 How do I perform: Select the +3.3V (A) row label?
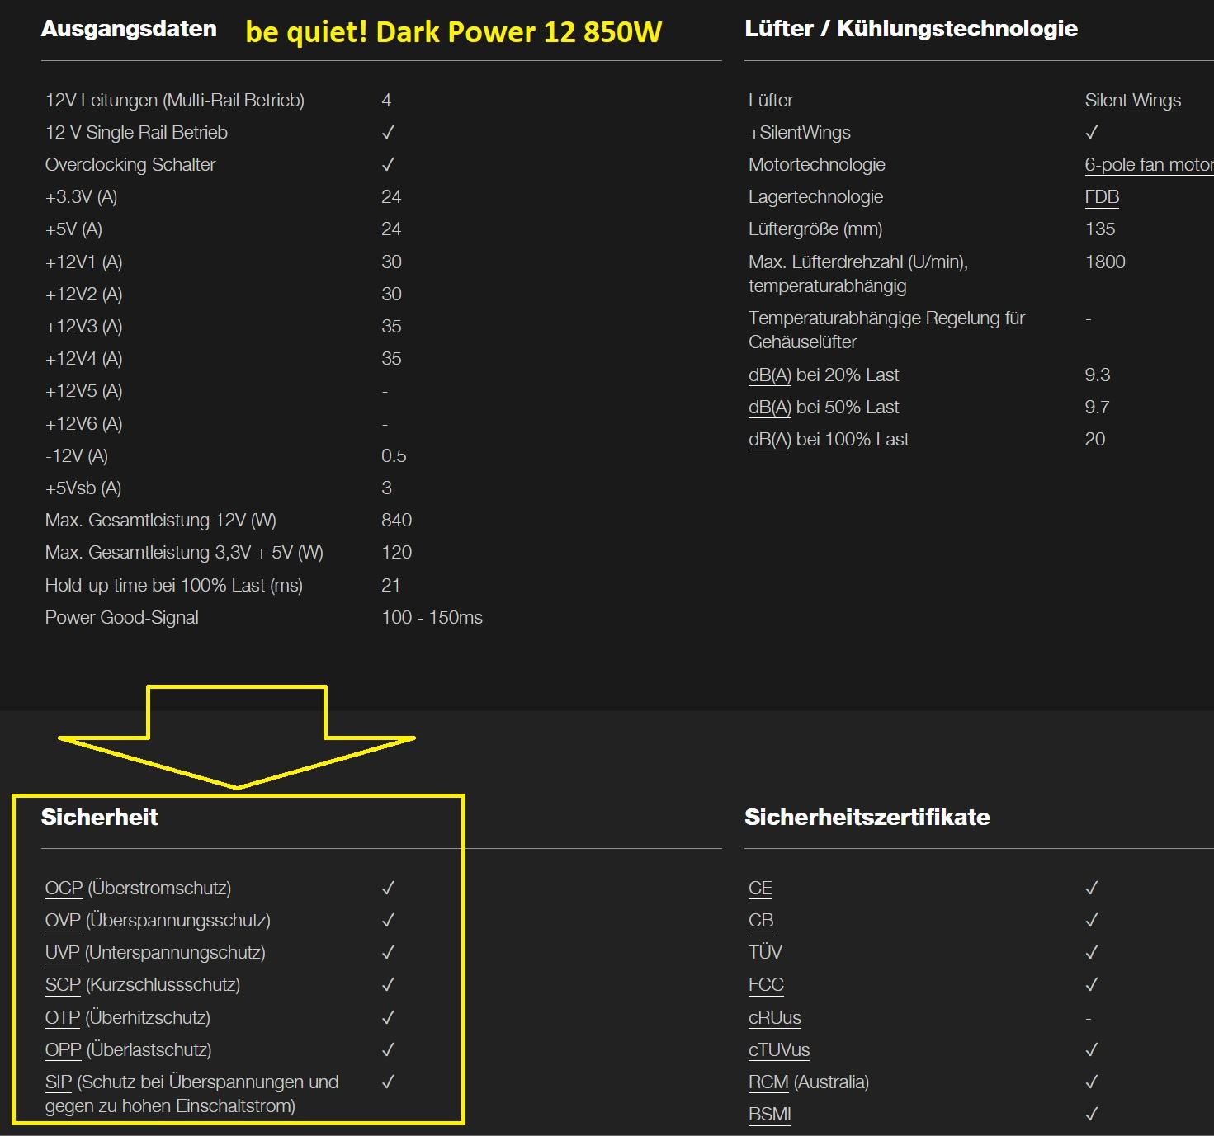(x=82, y=197)
